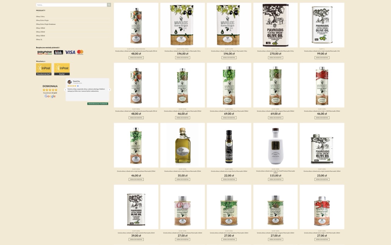This screenshot has width=391, height=245.
Task: Click the five gold stars under DOSKONAŁA
Action: click(x=50, y=90)
